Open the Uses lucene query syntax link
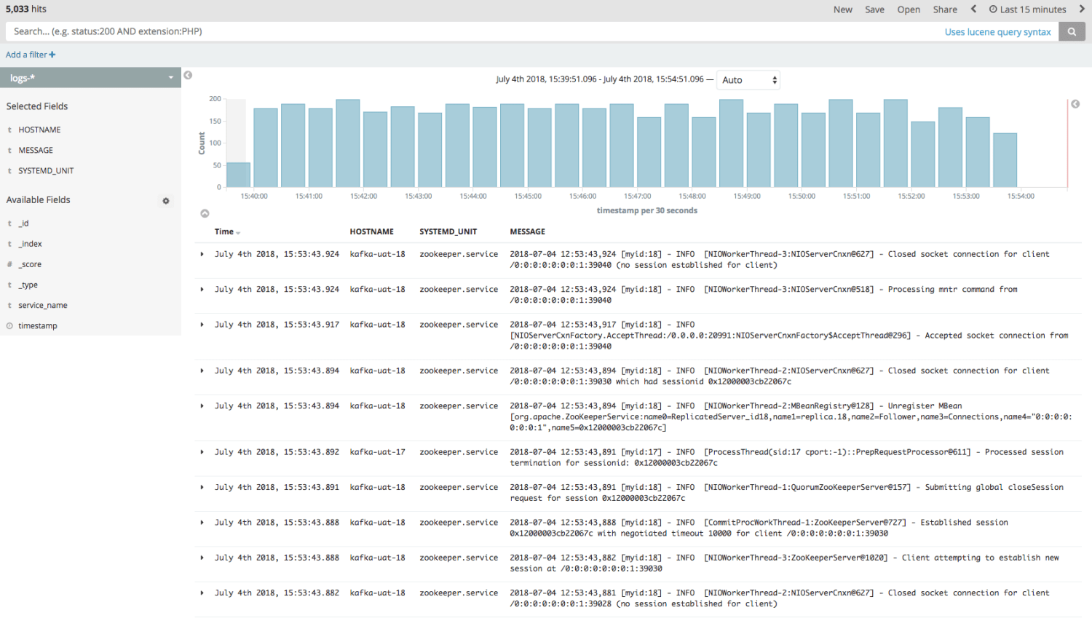The height and width of the screenshot is (618, 1092). (x=997, y=31)
